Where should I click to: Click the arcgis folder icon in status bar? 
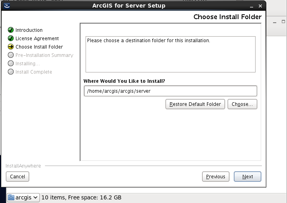point(11,197)
